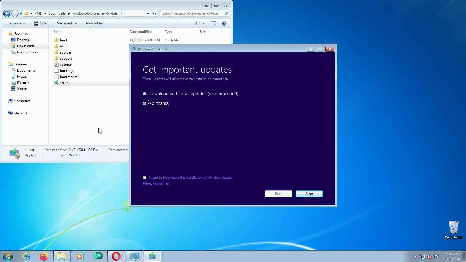Open Desktop in the navigation pane
466x262 pixels.
23,40
